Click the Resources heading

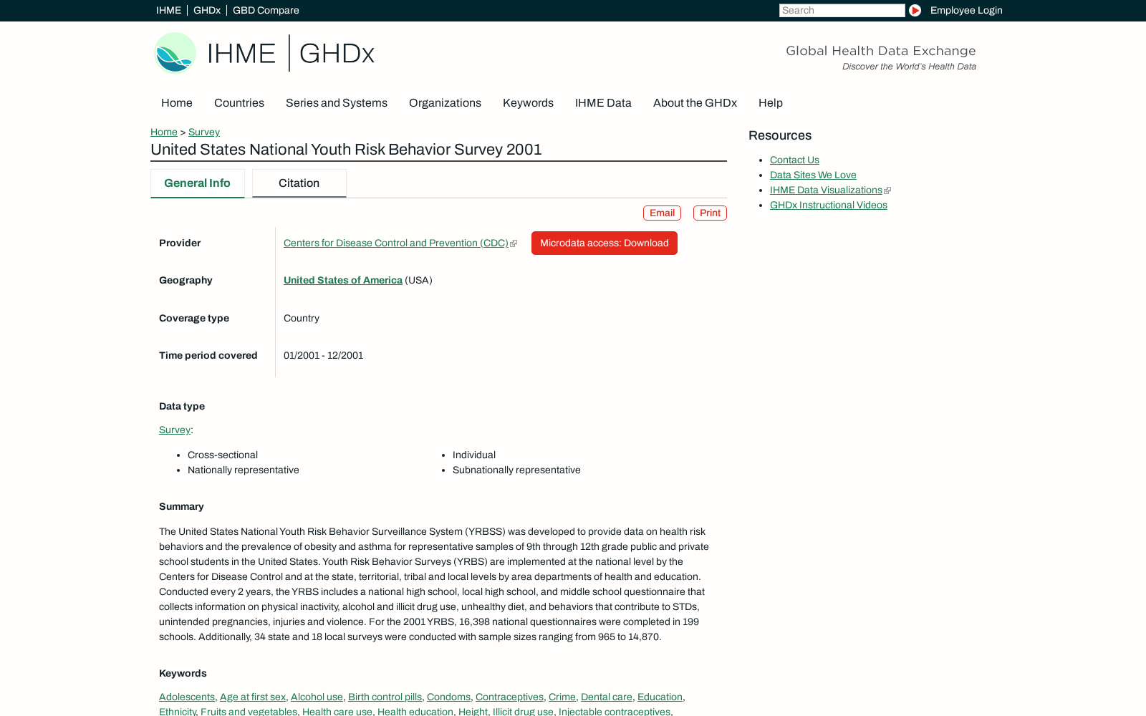click(x=780, y=136)
